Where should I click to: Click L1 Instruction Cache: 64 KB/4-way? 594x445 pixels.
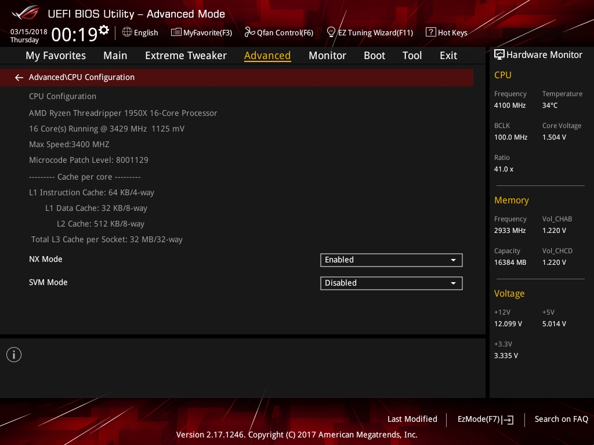click(92, 192)
